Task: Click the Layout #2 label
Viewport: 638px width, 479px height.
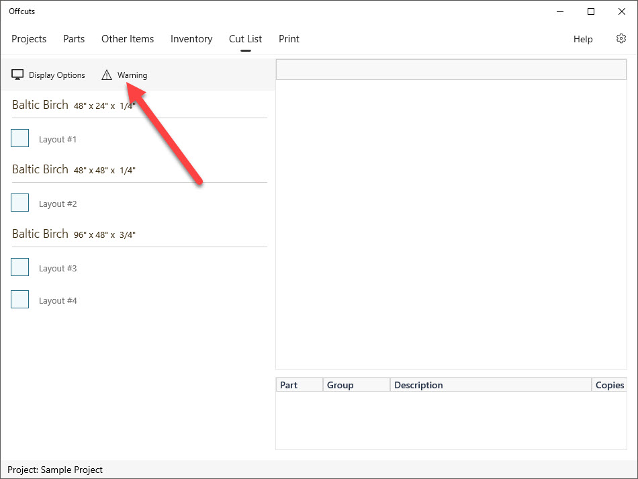Action: (58, 204)
